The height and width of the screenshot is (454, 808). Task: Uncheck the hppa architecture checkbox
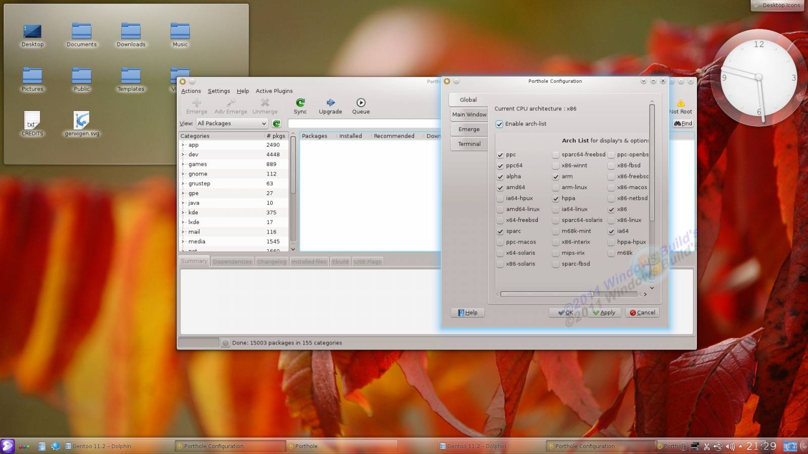(555, 199)
